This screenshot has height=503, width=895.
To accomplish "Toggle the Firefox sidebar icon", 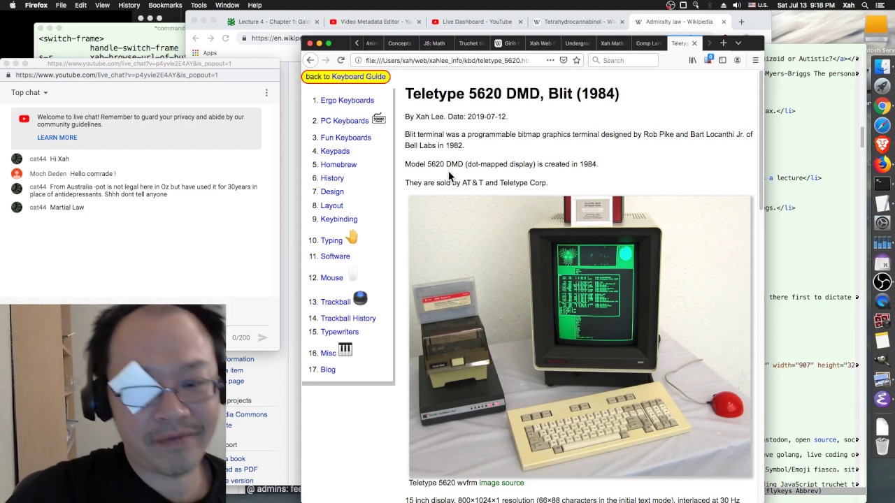I will coord(722,60).
